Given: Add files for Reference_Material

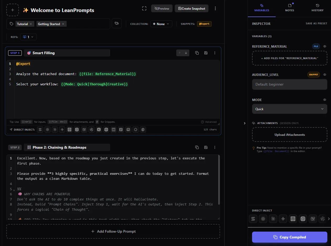Looking at the screenshot, I should click(x=290, y=58).
